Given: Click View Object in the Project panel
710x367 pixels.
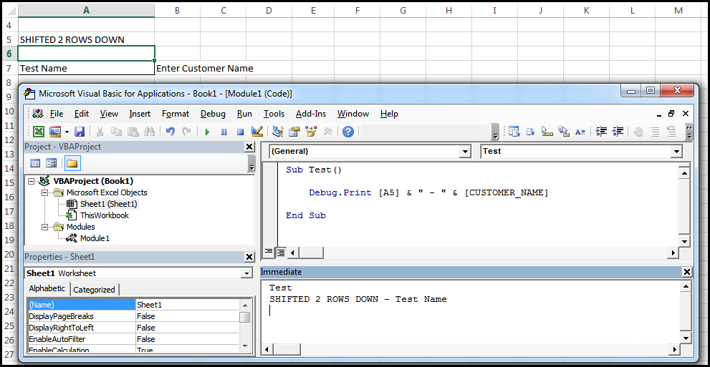Looking at the screenshot, I should tap(52, 163).
